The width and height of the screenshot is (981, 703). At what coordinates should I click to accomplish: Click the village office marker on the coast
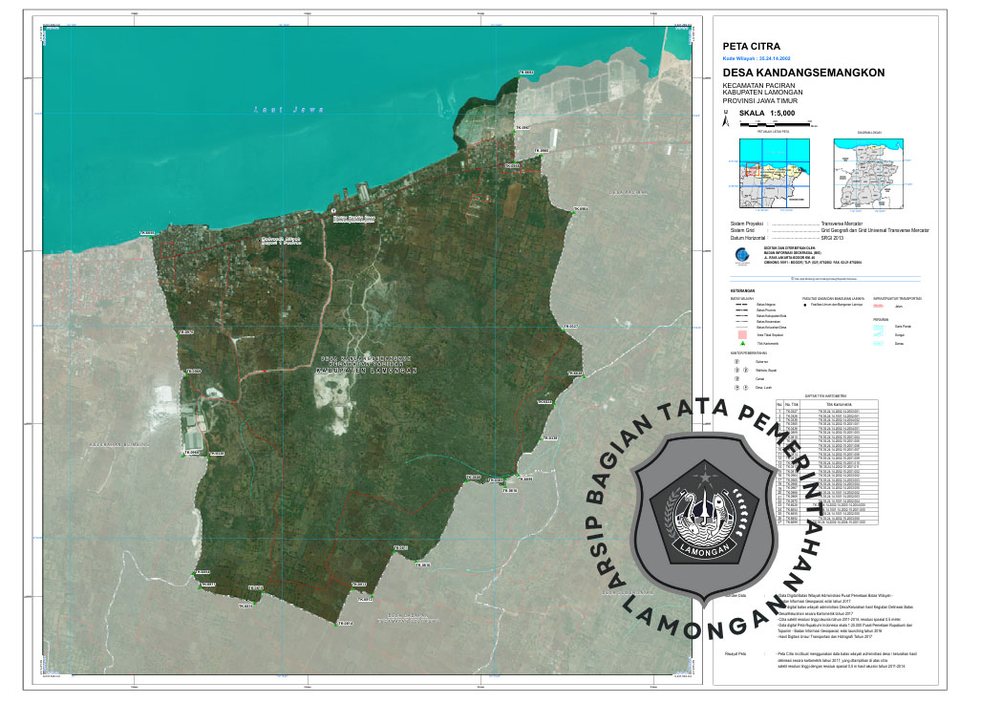333,210
